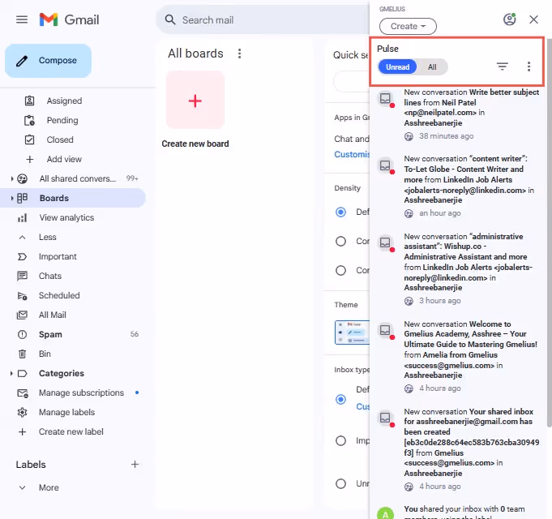Open the Important label
Screen dimensions: 552x519
click(x=58, y=257)
